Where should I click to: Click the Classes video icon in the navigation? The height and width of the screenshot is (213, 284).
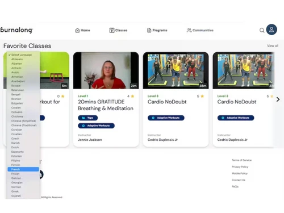[x=112, y=30]
